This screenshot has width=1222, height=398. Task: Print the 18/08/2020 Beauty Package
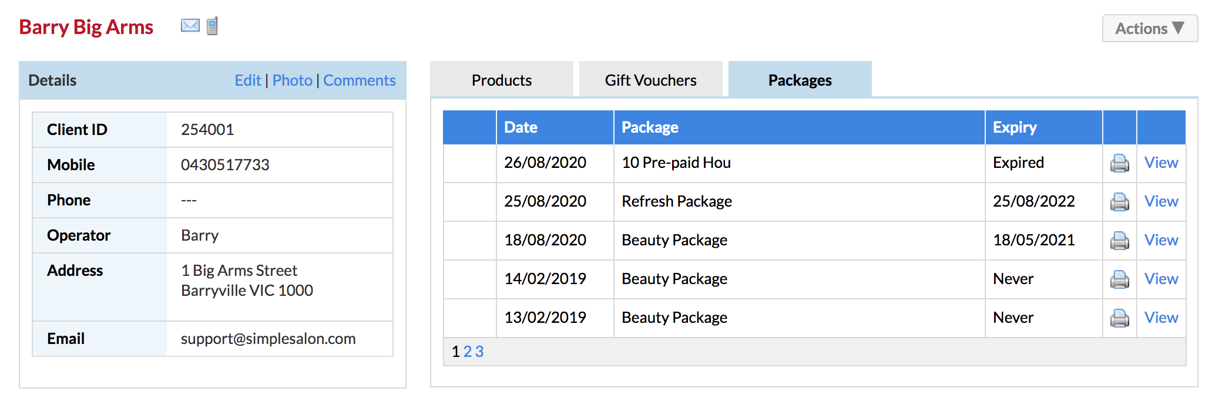pos(1119,241)
